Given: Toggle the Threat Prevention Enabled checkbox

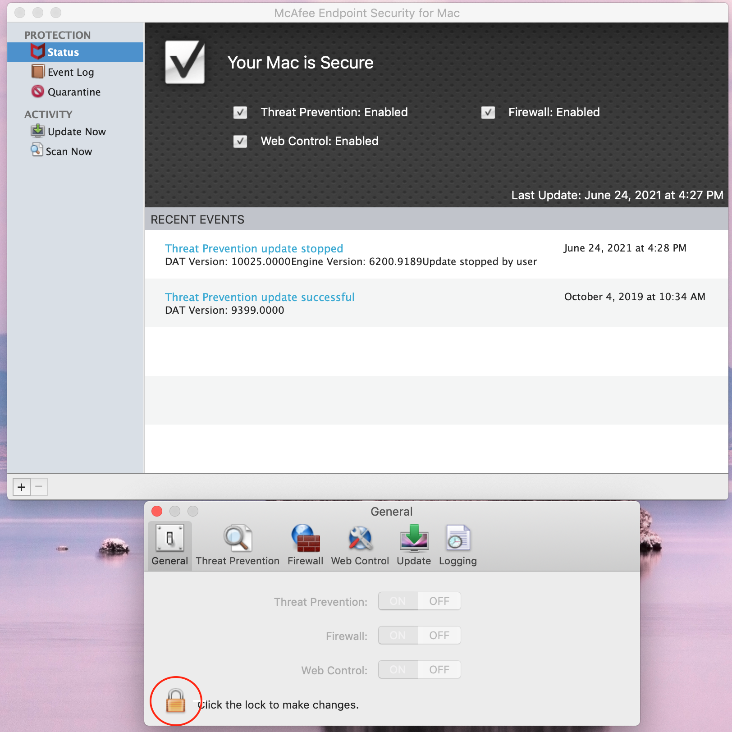Looking at the screenshot, I should tap(240, 112).
